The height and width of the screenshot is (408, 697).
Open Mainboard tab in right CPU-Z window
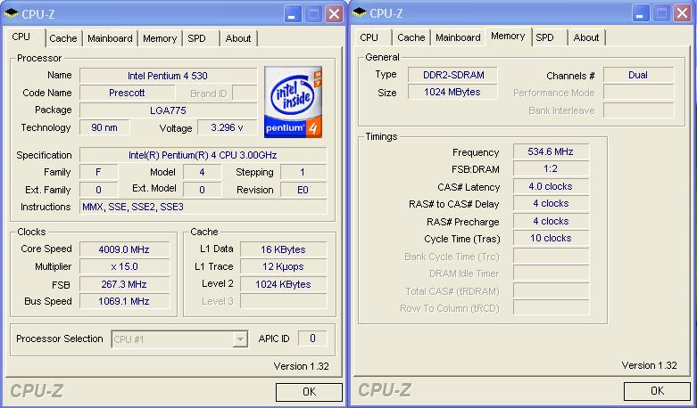coord(458,37)
